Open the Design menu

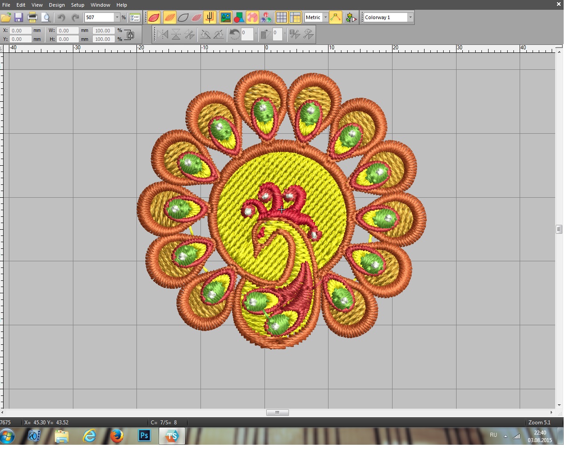click(x=56, y=5)
